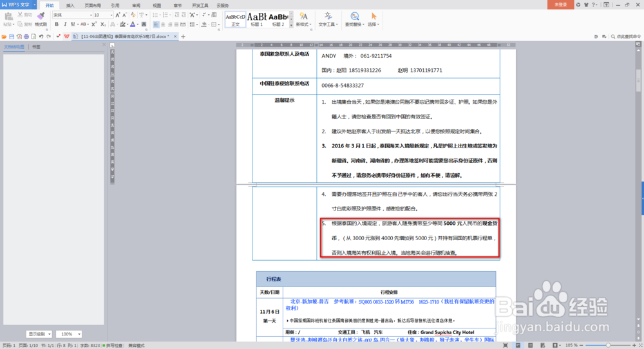This screenshot has width=644, height=349.
Task: Click the Paste (粘贴) clipboard icon
Action: coord(8,16)
